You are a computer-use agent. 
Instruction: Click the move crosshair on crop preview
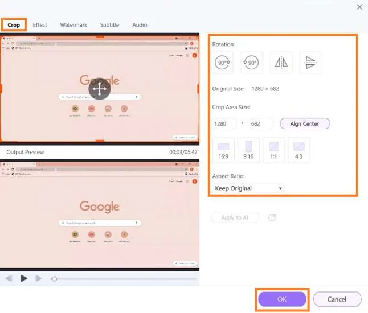pyautogui.click(x=100, y=89)
